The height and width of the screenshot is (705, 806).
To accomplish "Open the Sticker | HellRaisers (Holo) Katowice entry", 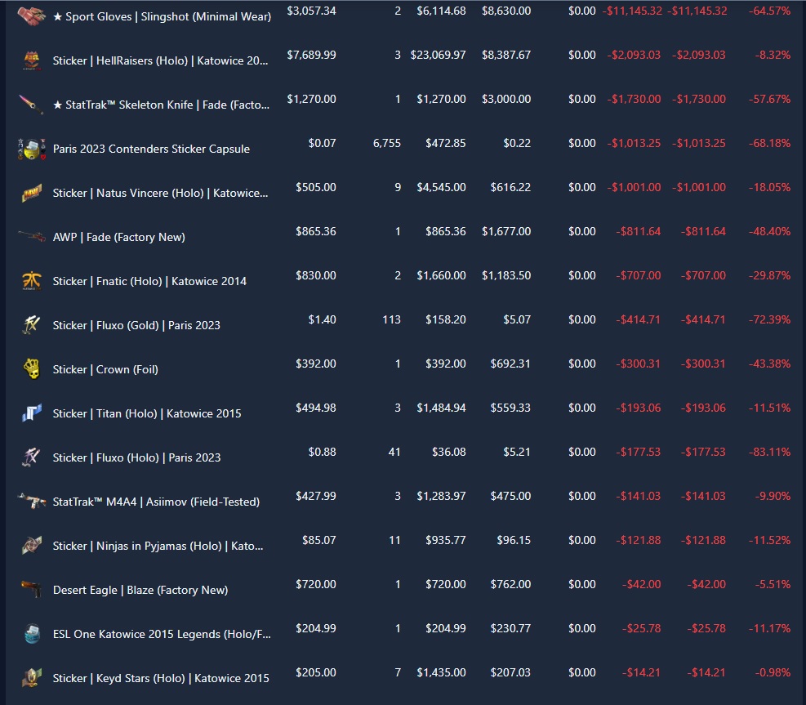I will pyautogui.click(x=160, y=60).
